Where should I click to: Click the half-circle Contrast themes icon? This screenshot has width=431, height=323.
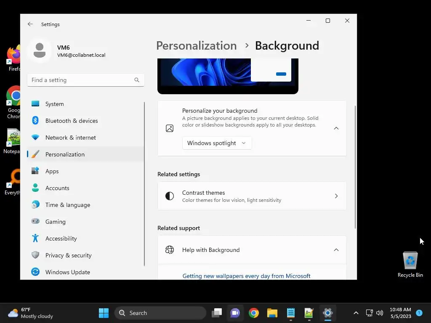tap(170, 196)
